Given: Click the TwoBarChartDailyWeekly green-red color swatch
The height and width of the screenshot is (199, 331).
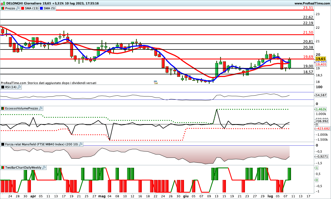Looking at the screenshot, I should 3,167.
